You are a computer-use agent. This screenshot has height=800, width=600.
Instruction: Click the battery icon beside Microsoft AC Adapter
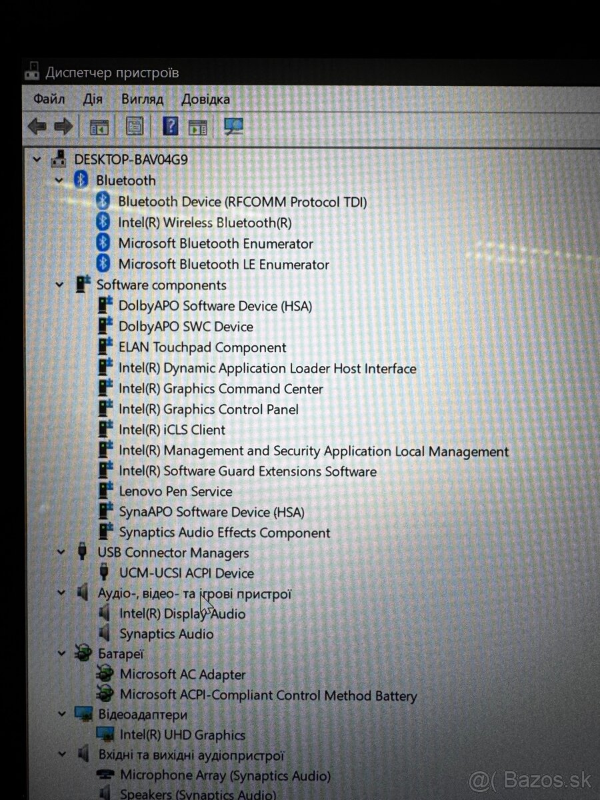tap(105, 674)
